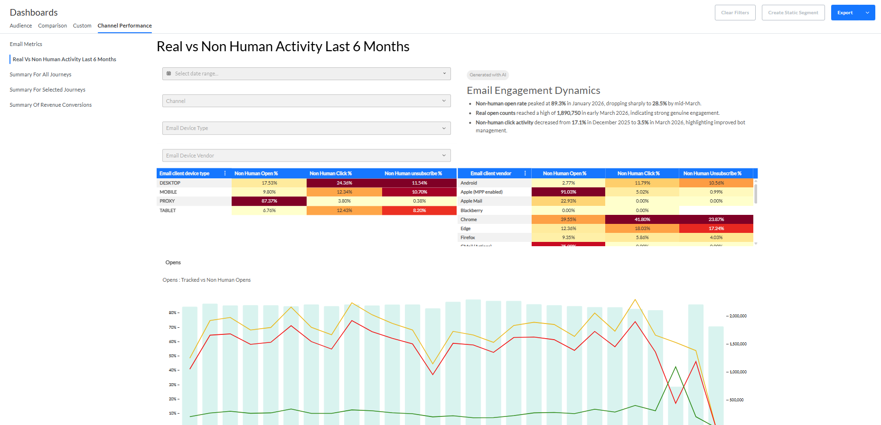881x425 pixels.
Task: Open Summary Of Revenue Conversions
Action: point(51,105)
